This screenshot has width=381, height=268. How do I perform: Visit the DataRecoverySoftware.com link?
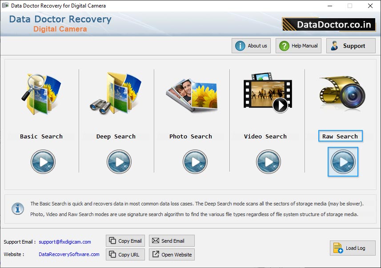tap(69, 254)
